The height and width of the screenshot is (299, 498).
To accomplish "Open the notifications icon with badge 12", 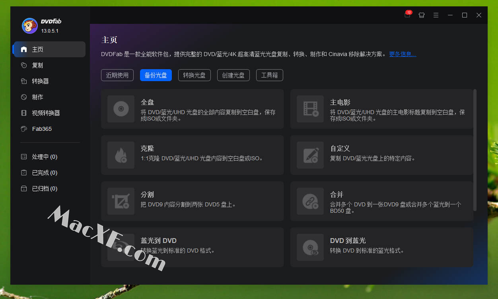I will point(407,15).
